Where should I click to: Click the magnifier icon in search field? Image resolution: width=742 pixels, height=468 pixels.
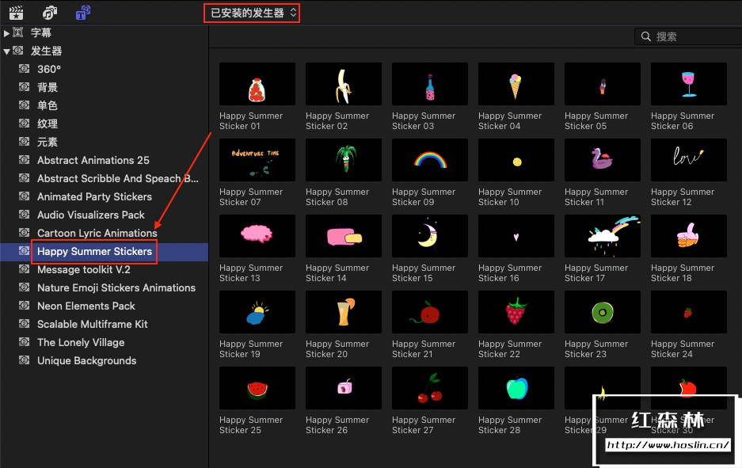click(x=645, y=36)
